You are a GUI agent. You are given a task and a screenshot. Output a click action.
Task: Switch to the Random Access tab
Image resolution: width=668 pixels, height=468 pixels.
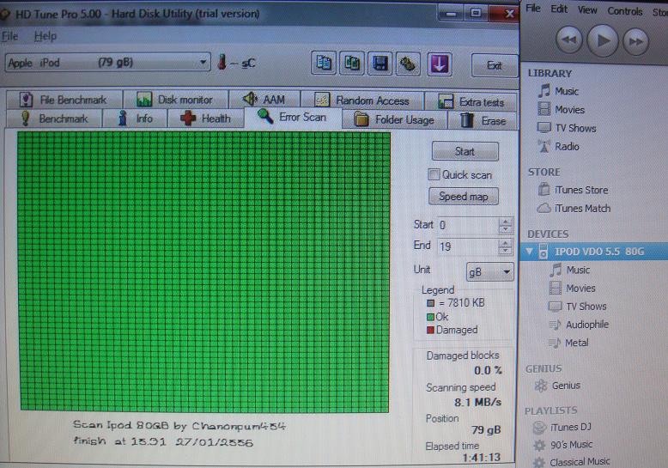(x=362, y=100)
